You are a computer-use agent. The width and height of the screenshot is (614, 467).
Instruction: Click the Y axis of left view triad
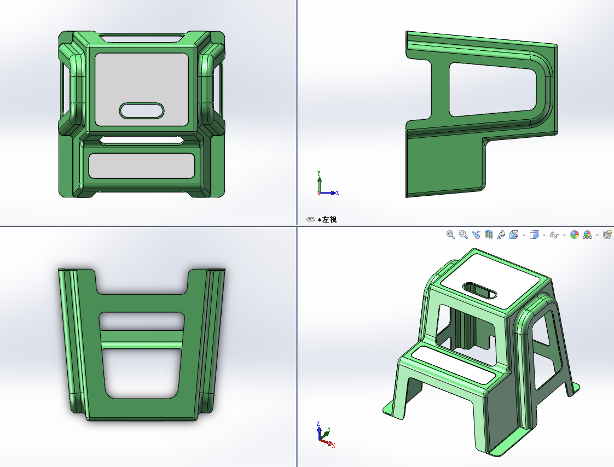319,181
